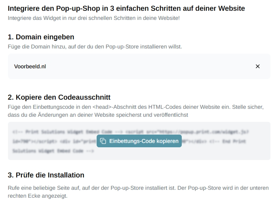
Task: Click the Voorbeeld.nl domain text
Action: (30, 66)
